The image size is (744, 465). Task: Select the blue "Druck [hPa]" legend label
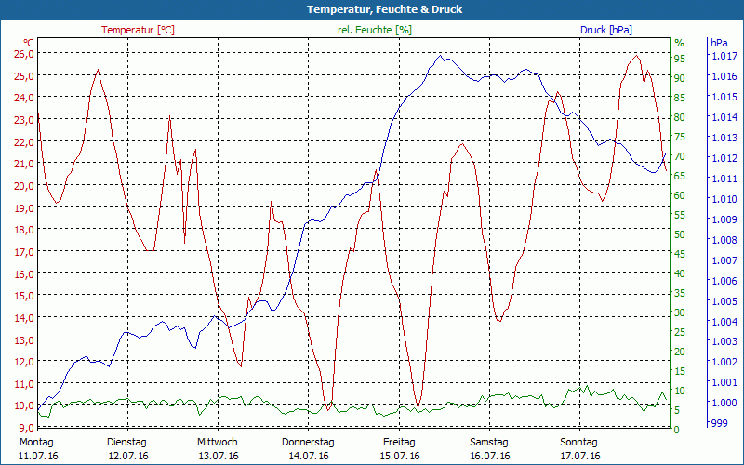tap(605, 30)
